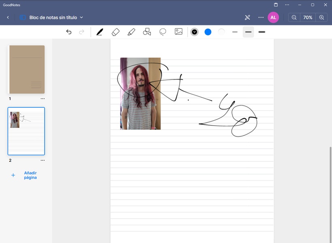Select the Pen tool

[x=99, y=32]
